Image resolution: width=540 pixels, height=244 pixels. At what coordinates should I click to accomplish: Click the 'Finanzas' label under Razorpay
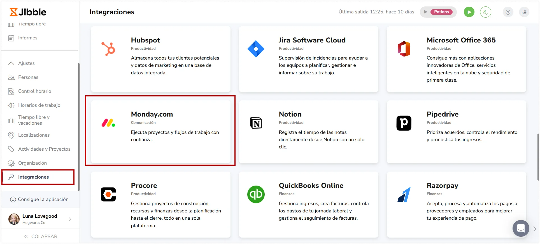click(x=434, y=194)
